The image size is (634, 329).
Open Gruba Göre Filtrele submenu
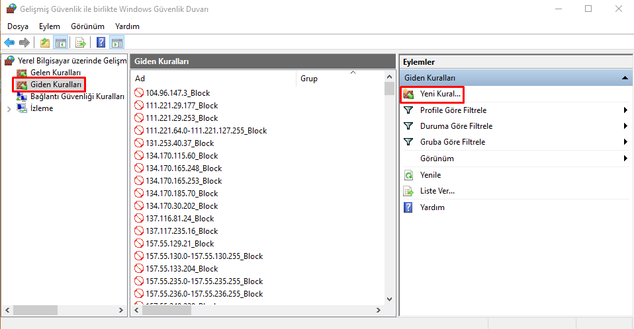[x=452, y=142]
